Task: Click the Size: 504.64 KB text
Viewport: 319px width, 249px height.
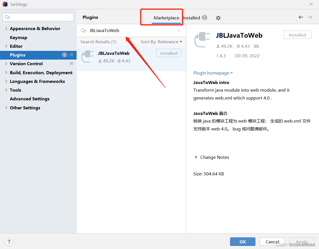Action: point(208,174)
